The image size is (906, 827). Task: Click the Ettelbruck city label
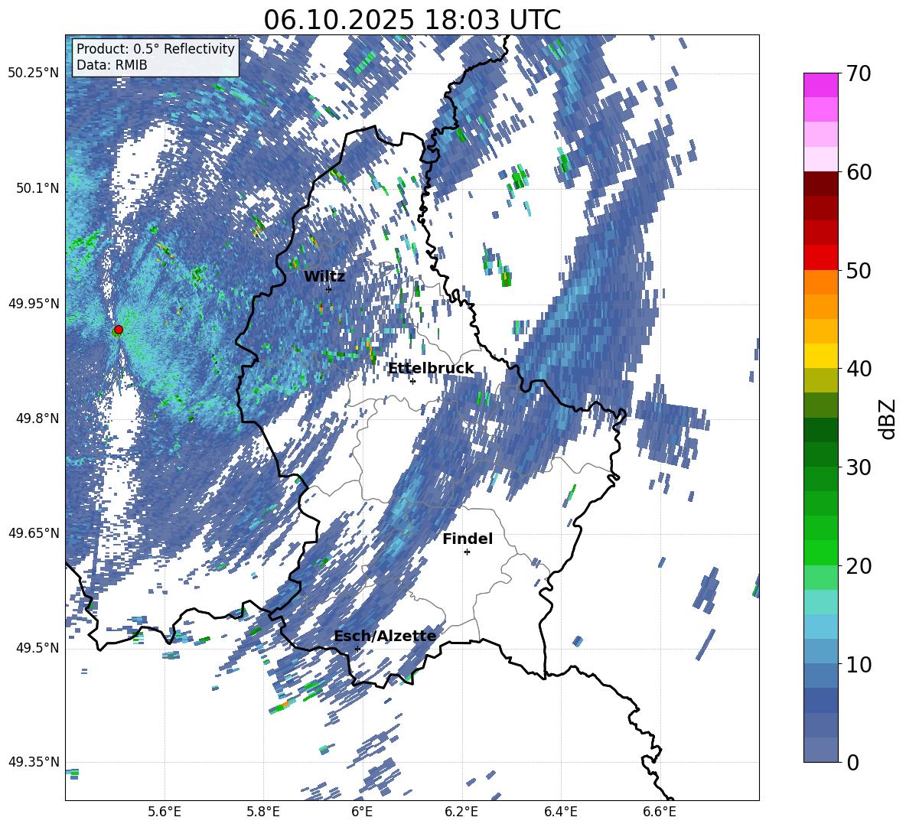431,369
